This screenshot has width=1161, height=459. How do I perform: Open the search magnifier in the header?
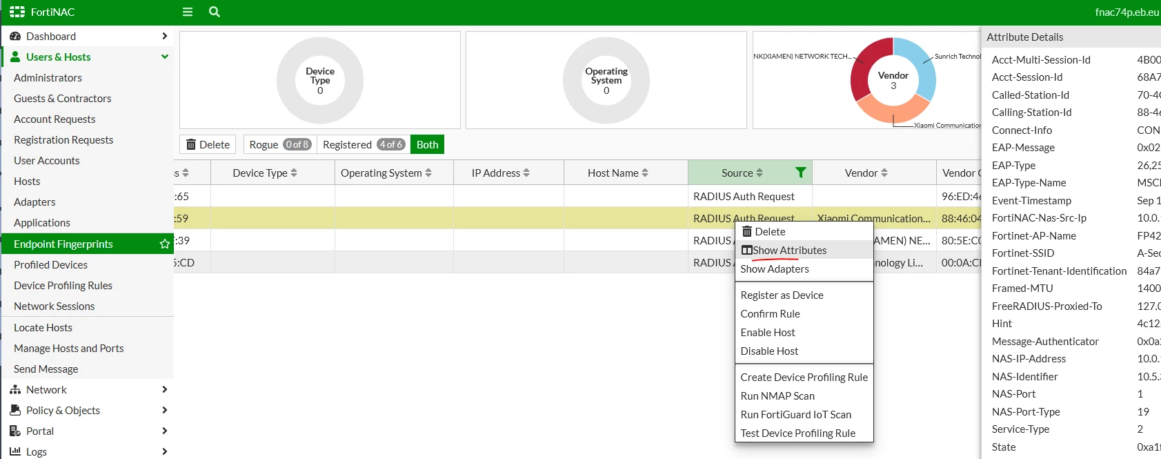pyautogui.click(x=215, y=12)
